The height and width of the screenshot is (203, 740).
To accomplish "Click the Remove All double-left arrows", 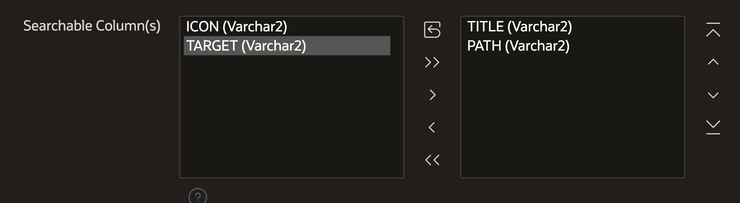I will pos(432,160).
